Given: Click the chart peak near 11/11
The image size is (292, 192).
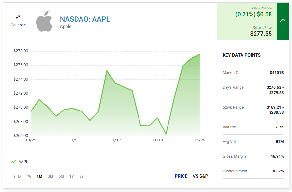Looking at the screenshot, I should (107, 71).
